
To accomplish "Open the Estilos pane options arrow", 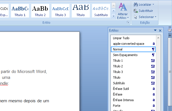I will (x=155, y=30).
